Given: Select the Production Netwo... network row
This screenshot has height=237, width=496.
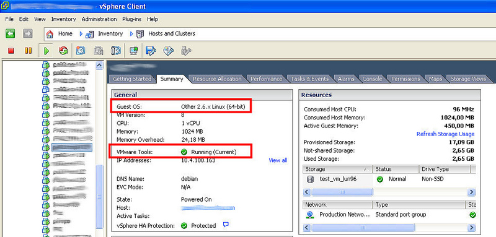Looking at the screenshot, I should (389, 215).
